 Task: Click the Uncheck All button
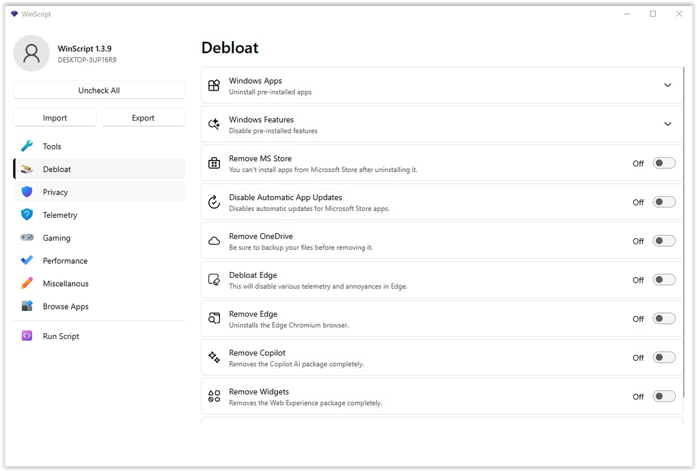tap(99, 90)
